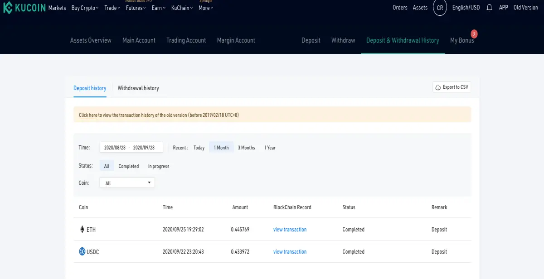Image resolution: width=544 pixels, height=279 pixels.
Task: Click the Completed status in ETH row
Action: [353, 230]
